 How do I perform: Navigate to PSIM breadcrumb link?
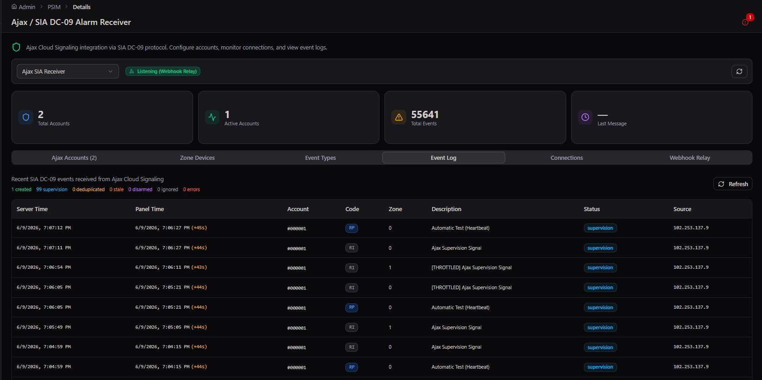(x=54, y=7)
